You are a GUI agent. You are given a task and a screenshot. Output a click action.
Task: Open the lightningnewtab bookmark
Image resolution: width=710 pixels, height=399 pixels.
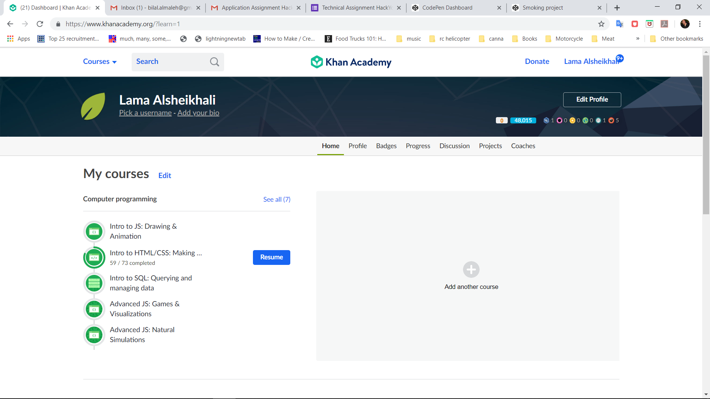pos(220,39)
